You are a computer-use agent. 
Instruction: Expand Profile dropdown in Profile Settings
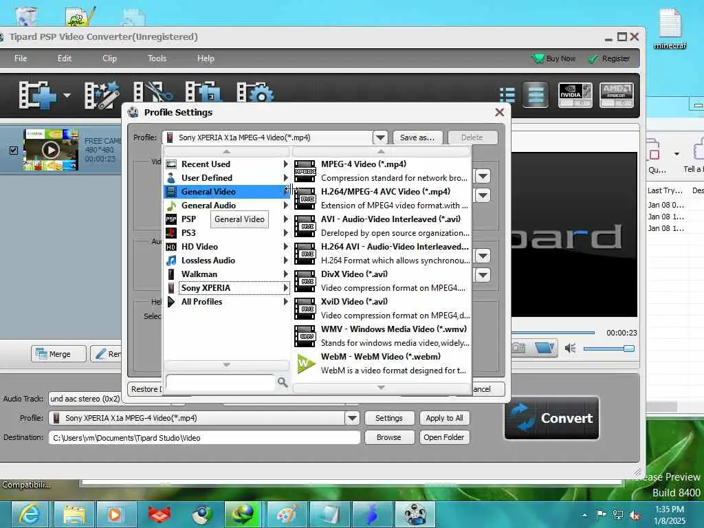[379, 137]
